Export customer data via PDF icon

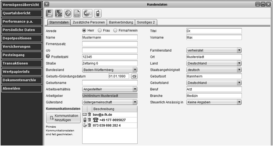(77, 13)
